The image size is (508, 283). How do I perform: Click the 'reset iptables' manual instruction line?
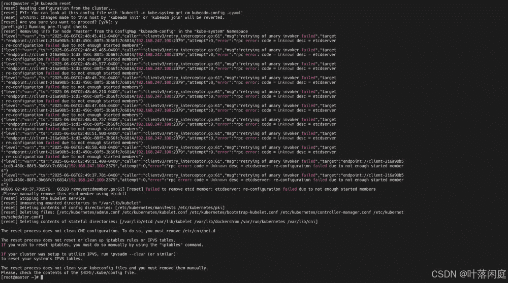(x=102, y=245)
